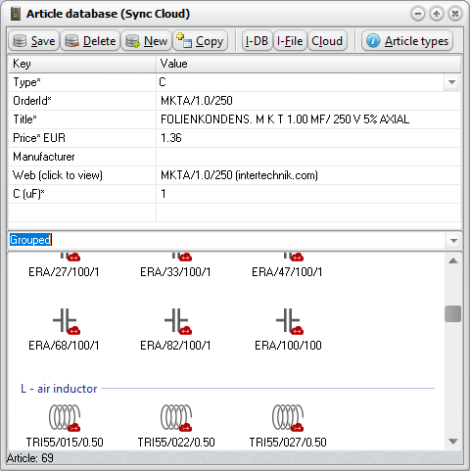Viewport: 470px width, 471px height.
Task: Open the Grouped view dropdown arrow
Action: 453,241
